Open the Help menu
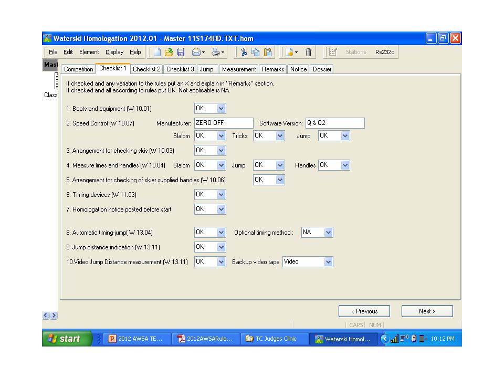This screenshot has height=378, width=504. (x=135, y=52)
